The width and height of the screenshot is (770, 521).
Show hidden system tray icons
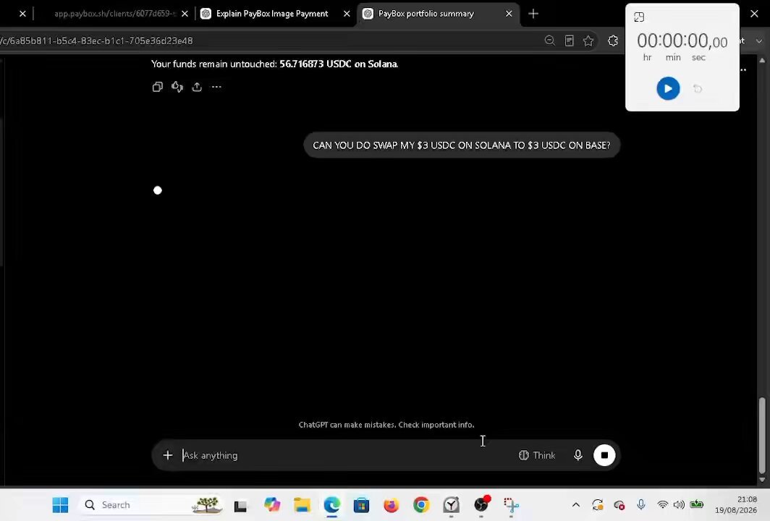tap(576, 505)
